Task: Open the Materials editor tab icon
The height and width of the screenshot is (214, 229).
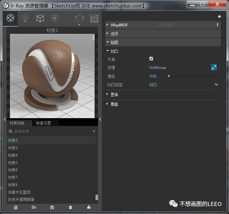Action: (10, 18)
